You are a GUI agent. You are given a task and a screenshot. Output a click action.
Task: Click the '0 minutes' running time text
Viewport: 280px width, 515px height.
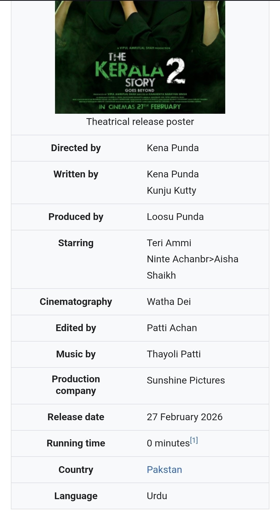(x=168, y=443)
